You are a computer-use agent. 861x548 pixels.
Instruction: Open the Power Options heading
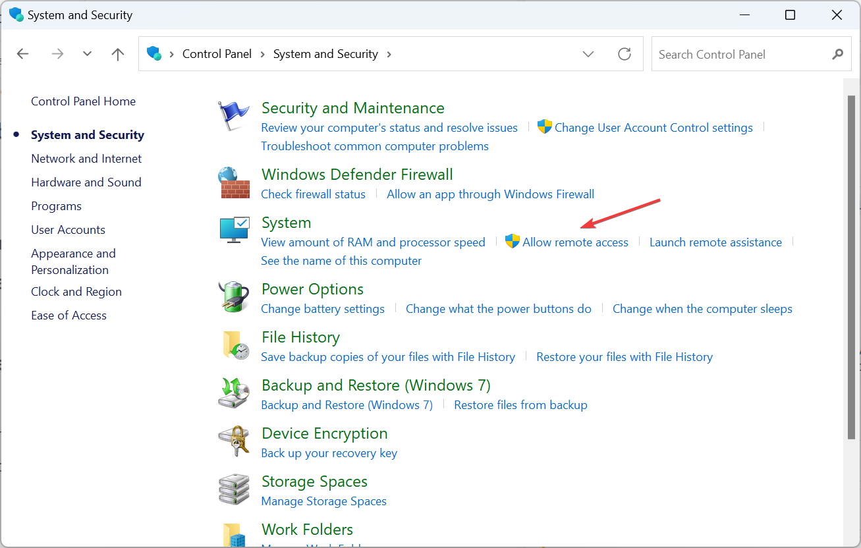[312, 289]
